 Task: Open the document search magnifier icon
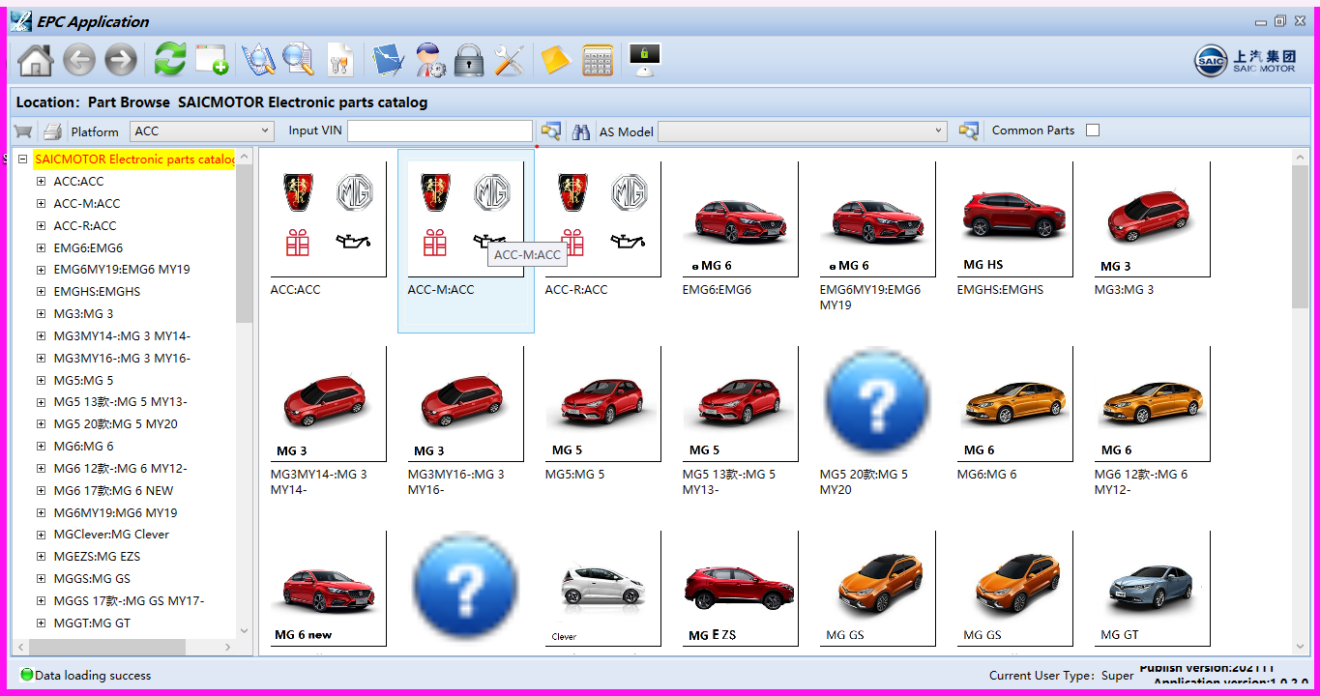tap(299, 60)
